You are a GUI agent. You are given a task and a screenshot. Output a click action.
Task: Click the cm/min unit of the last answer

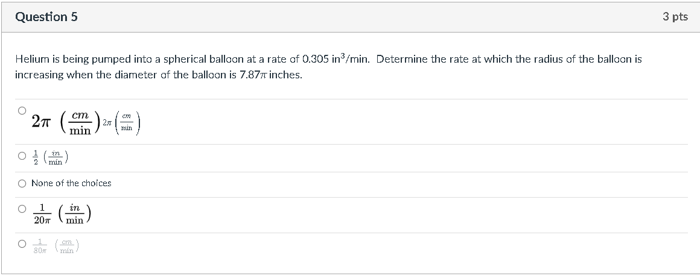(x=67, y=246)
